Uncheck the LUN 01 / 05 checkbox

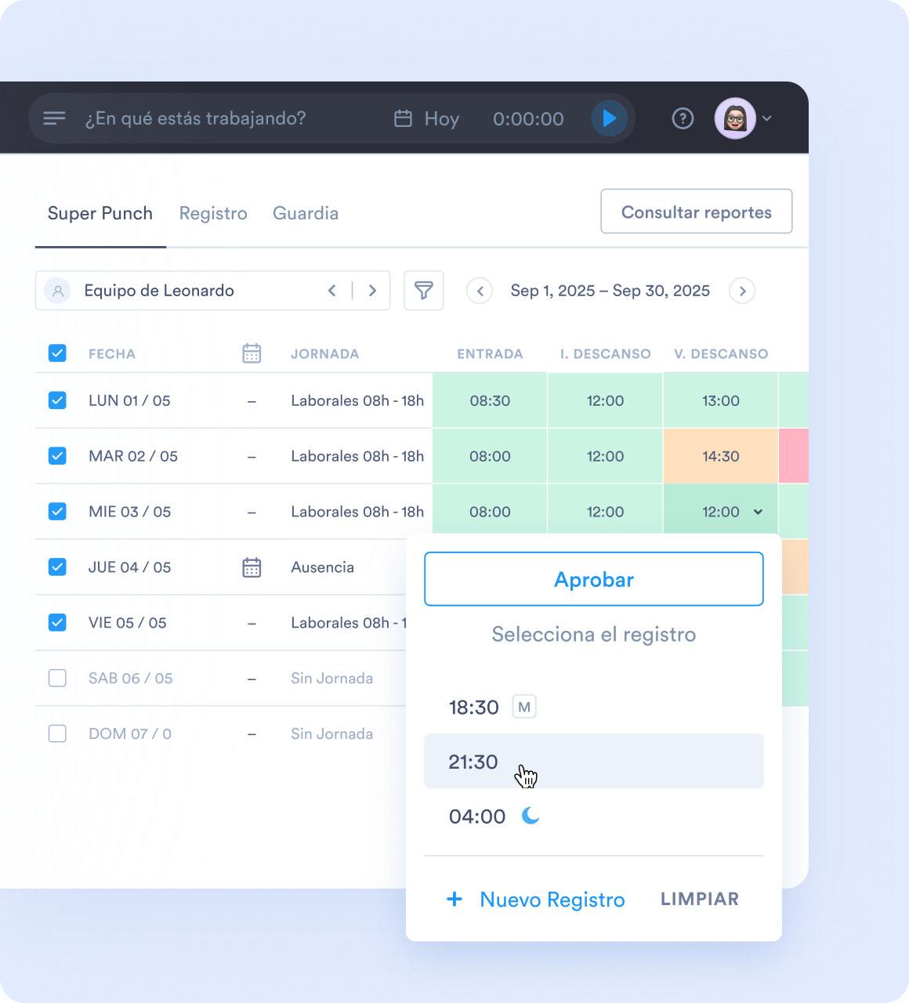point(57,400)
